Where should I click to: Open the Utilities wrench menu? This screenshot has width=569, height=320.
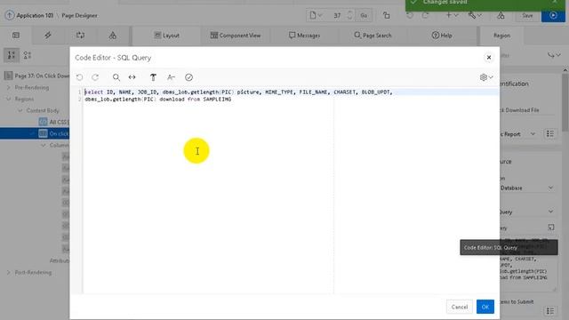475,15
